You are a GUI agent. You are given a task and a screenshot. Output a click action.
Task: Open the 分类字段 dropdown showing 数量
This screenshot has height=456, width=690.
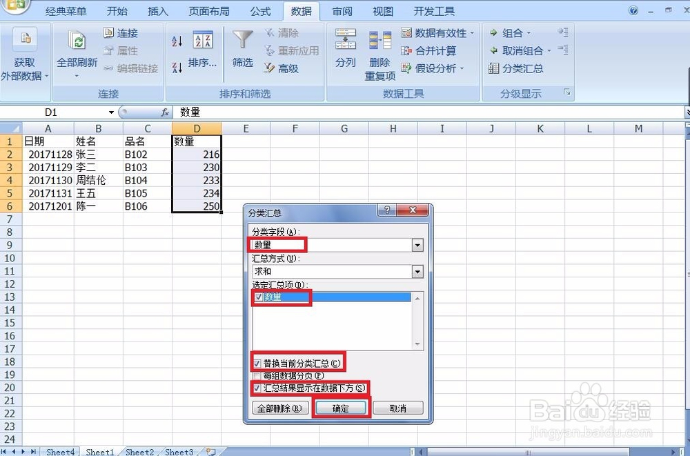(x=418, y=245)
